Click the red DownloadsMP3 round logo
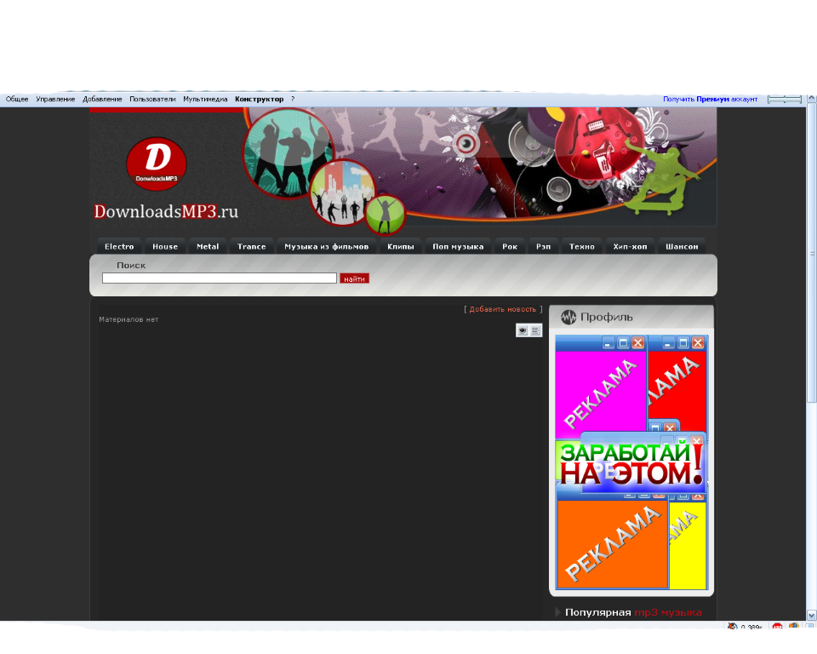 157,163
